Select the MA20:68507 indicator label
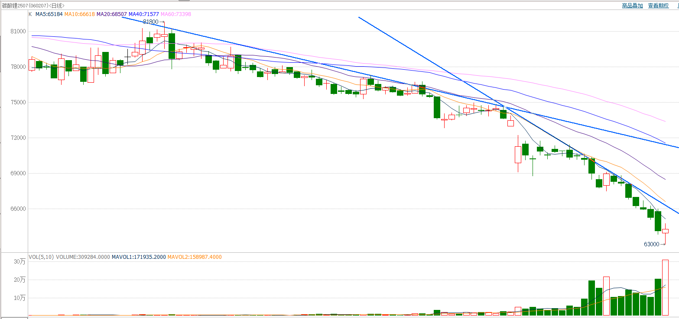 click(111, 14)
